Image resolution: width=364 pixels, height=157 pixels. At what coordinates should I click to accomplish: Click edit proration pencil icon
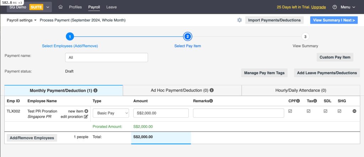86,117
